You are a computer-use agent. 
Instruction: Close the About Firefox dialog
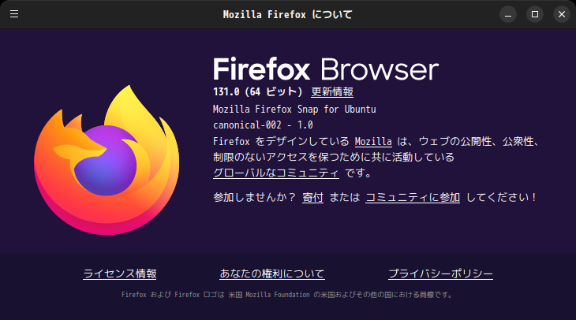[x=562, y=14]
